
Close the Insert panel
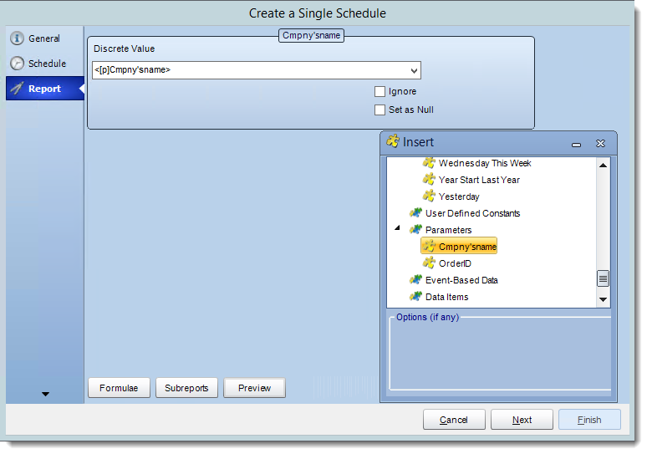click(x=600, y=143)
